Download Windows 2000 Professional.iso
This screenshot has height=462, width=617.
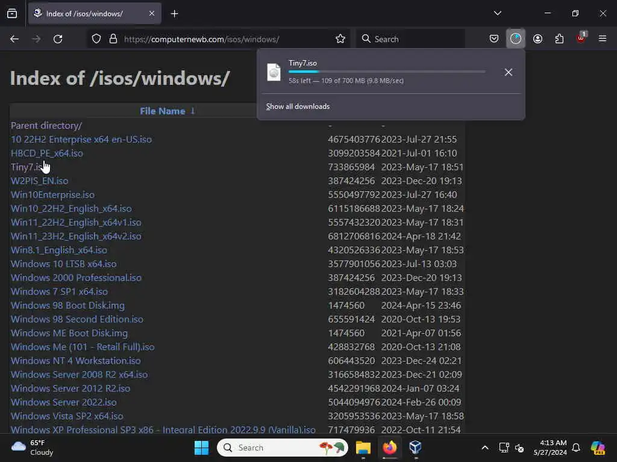(76, 277)
